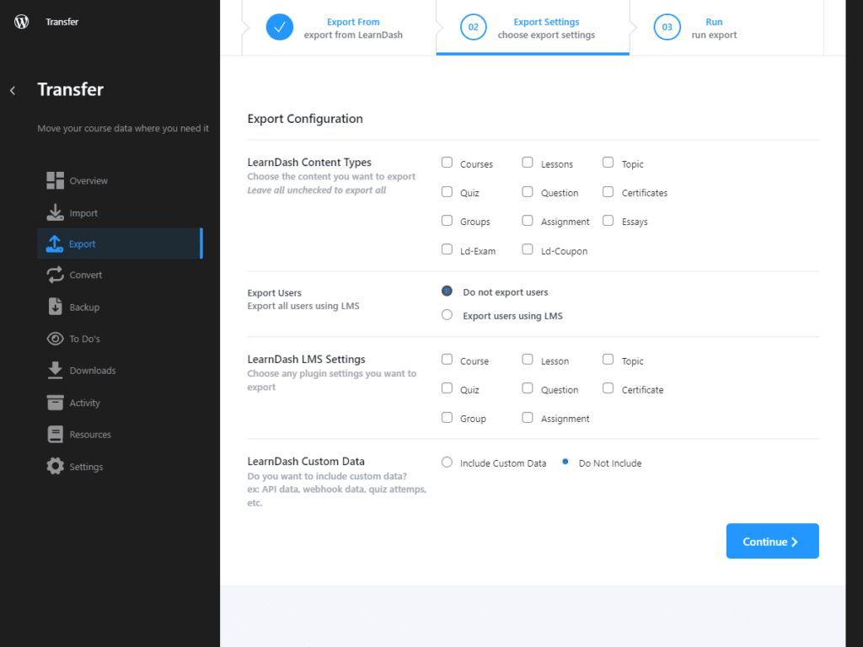Go back with the left chevron arrow
863x647 pixels.
(13, 90)
